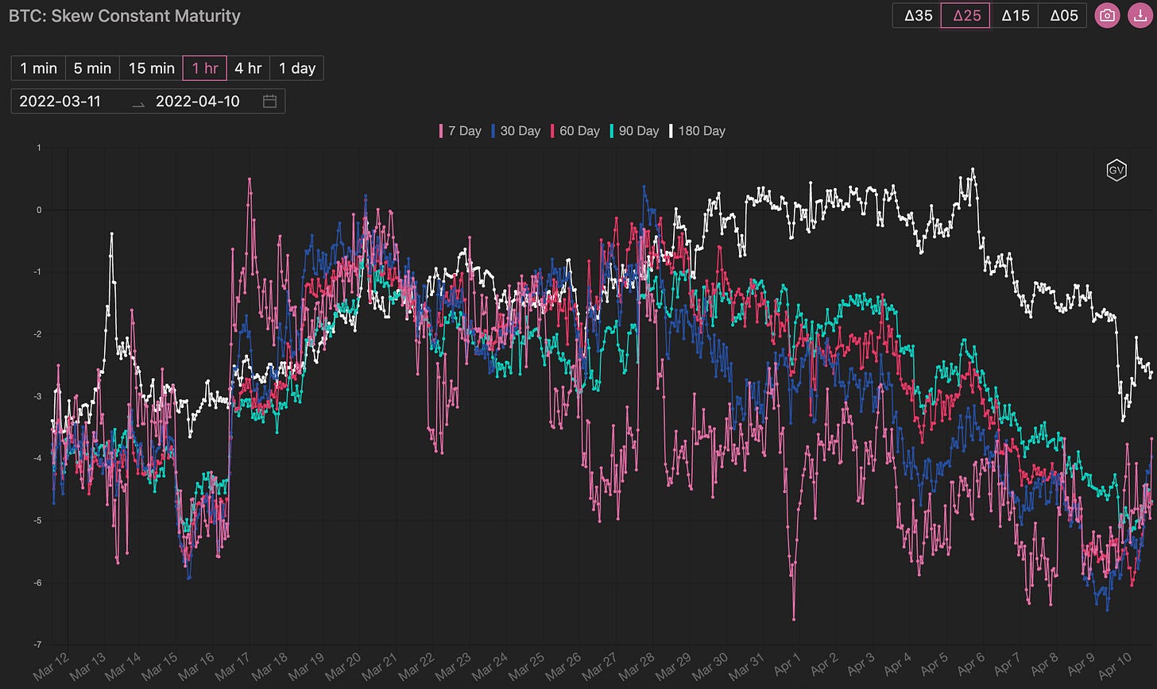Download chart data with the download icon
The width and height of the screenshot is (1157, 689).
(1140, 15)
